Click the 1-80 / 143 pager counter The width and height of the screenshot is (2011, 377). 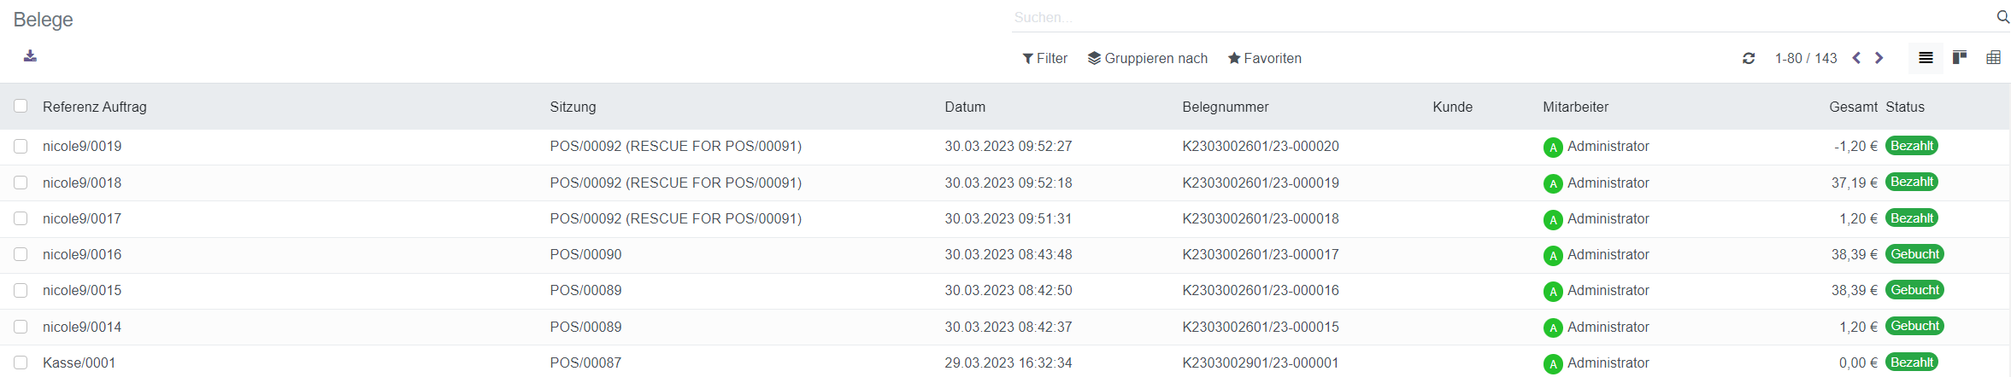tap(1805, 59)
